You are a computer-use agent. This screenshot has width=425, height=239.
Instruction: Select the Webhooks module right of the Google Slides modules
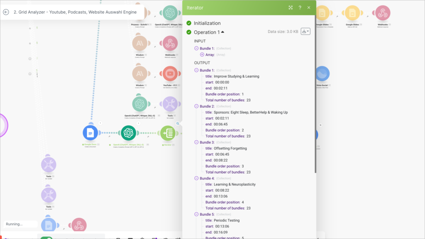pos(383,13)
